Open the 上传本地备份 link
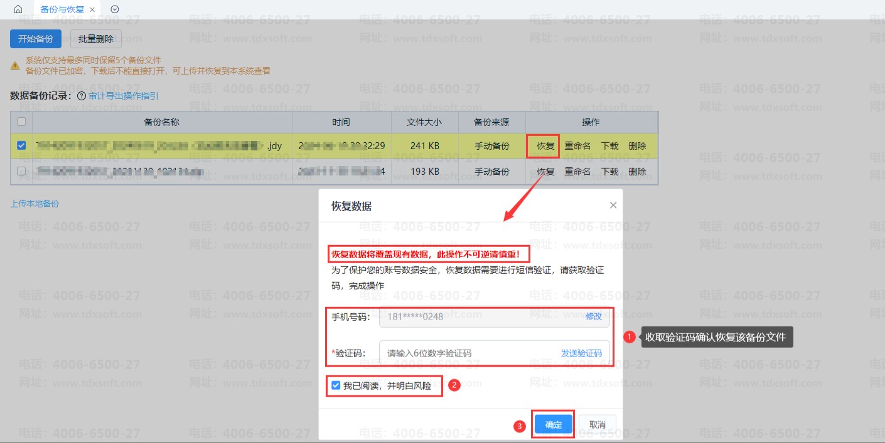 click(x=35, y=204)
